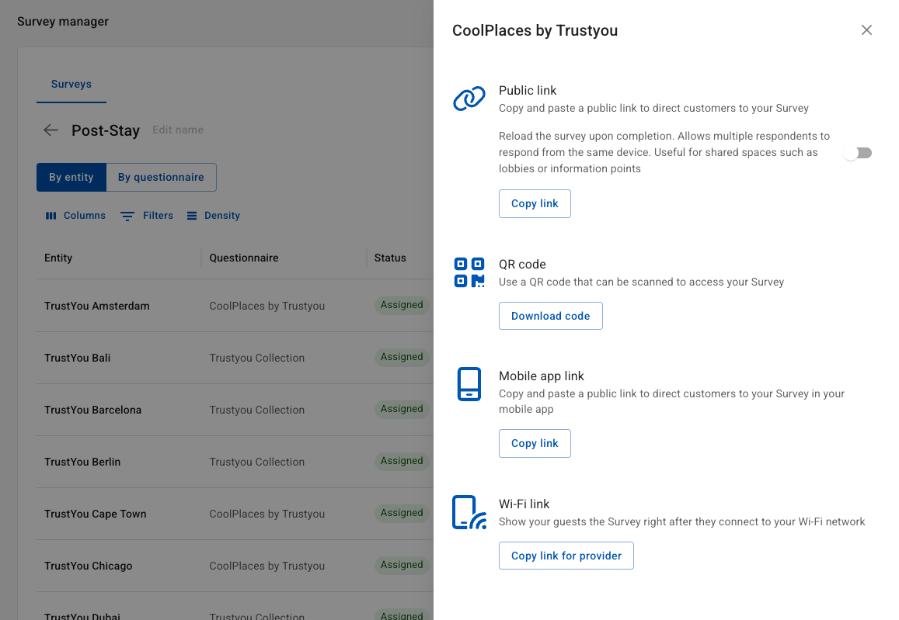Image resolution: width=899 pixels, height=620 pixels.
Task: Download the QR code
Action: (x=550, y=316)
